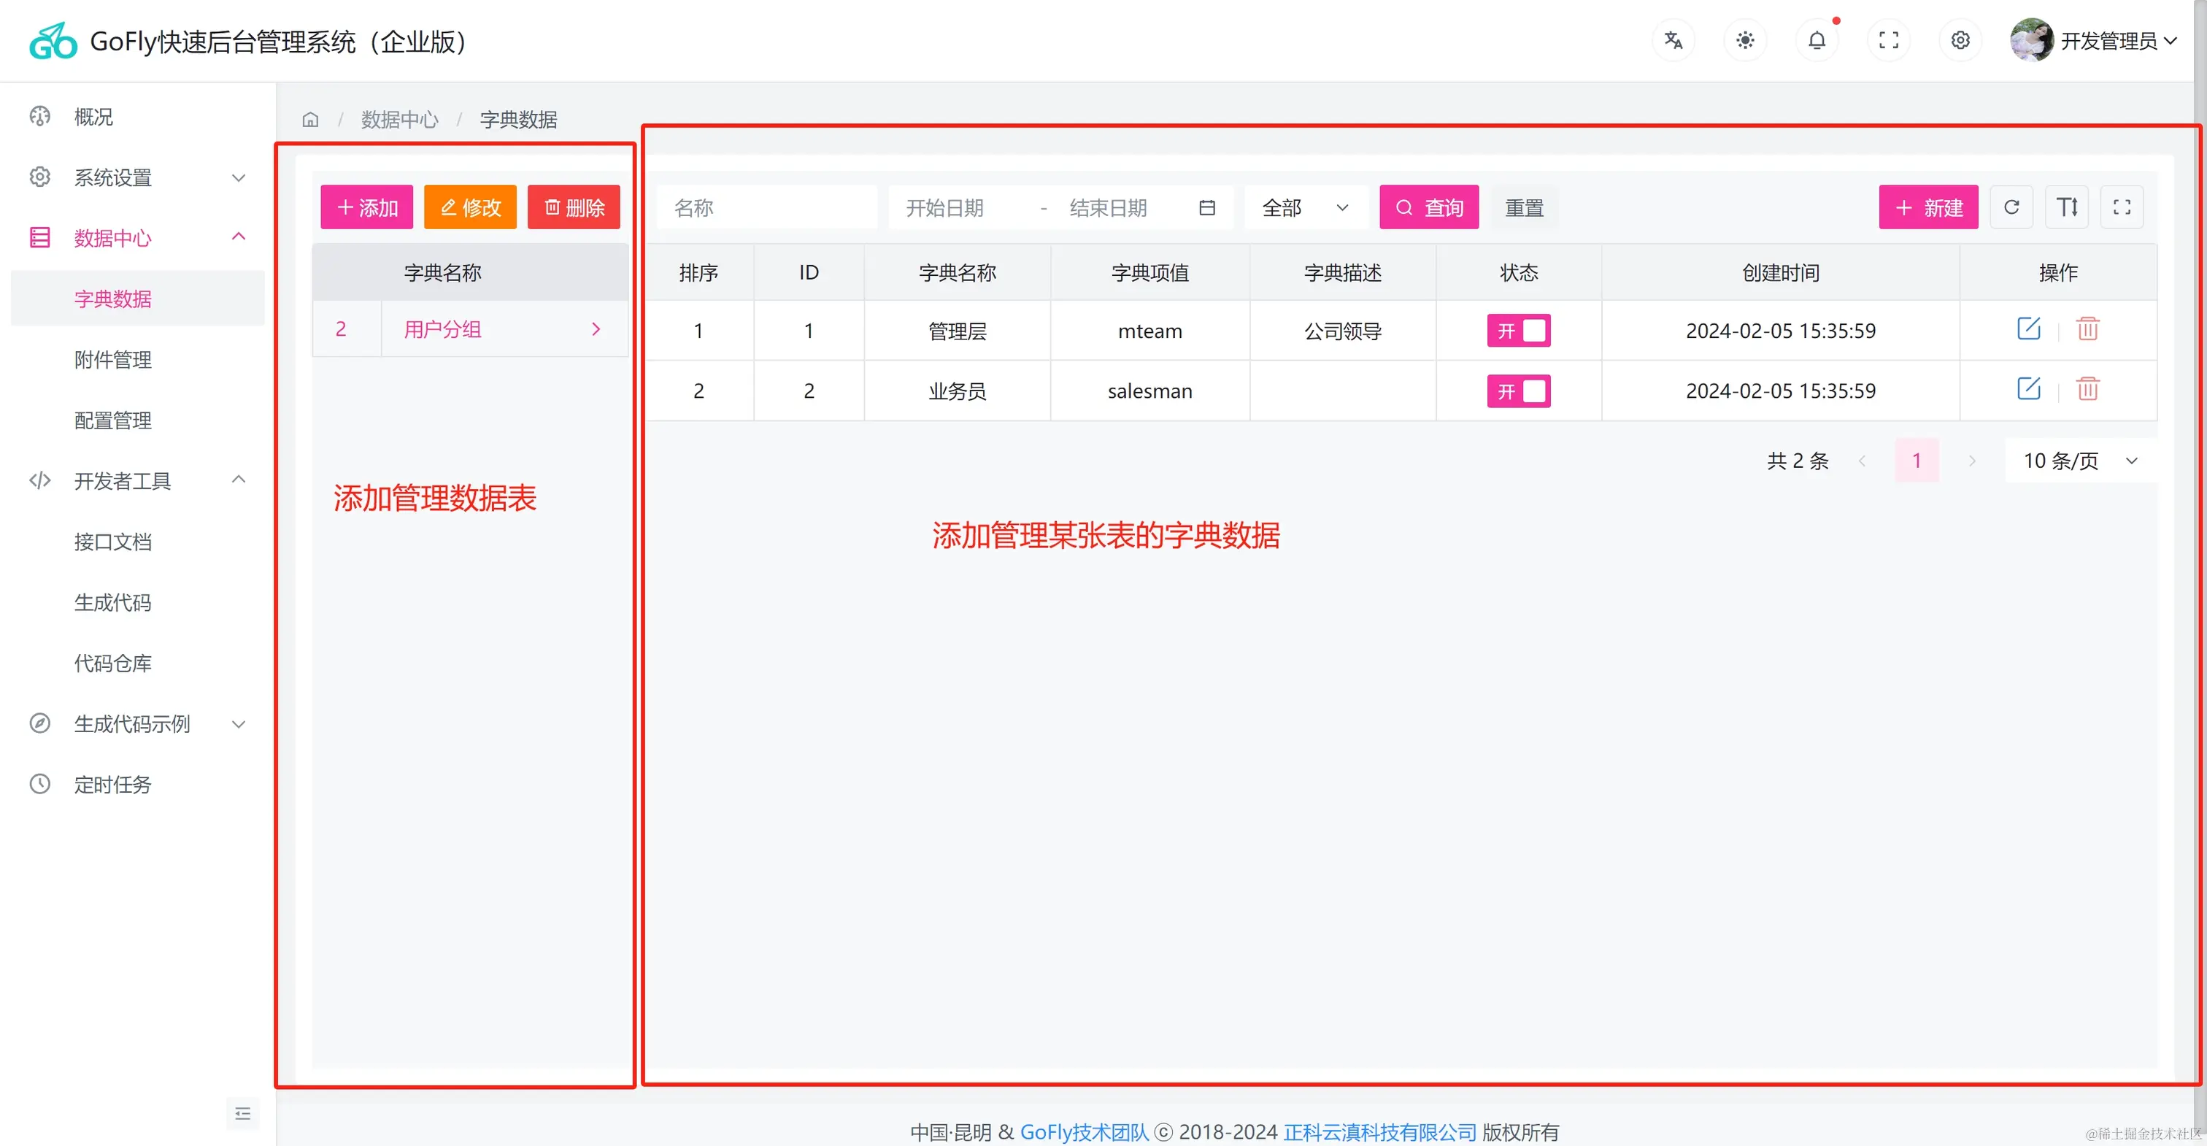The height and width of the screenshot is (1146, 2207).
Task: Toggle status switch for 业务员 row
Action: [x=1518, y=392]
